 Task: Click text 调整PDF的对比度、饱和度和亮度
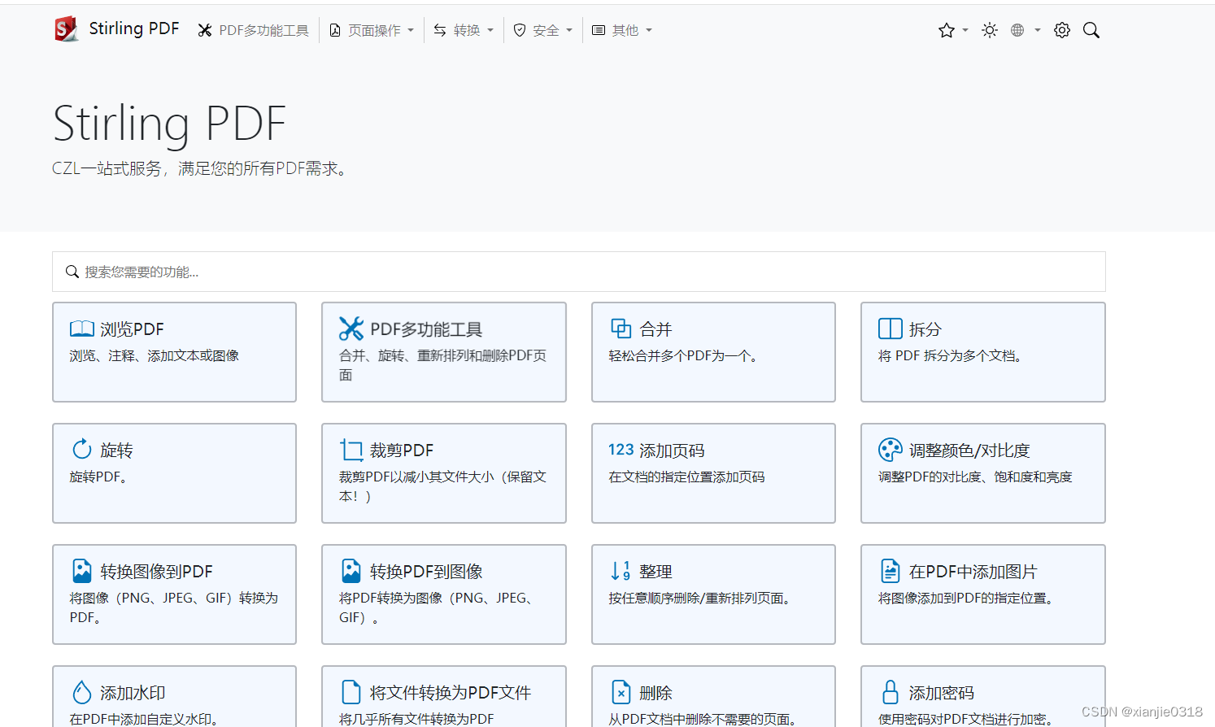[975, 477]
